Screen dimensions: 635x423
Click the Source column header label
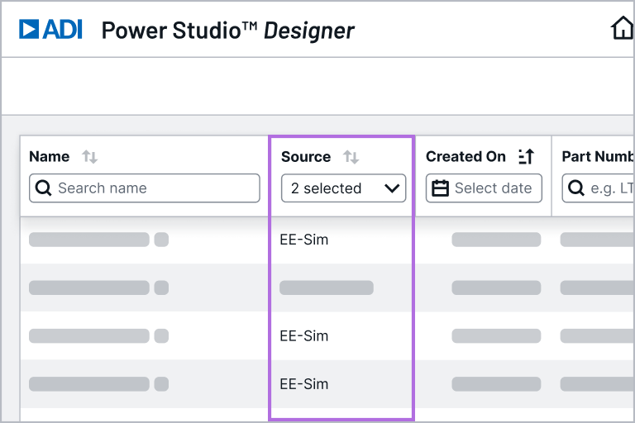[306, 157]
